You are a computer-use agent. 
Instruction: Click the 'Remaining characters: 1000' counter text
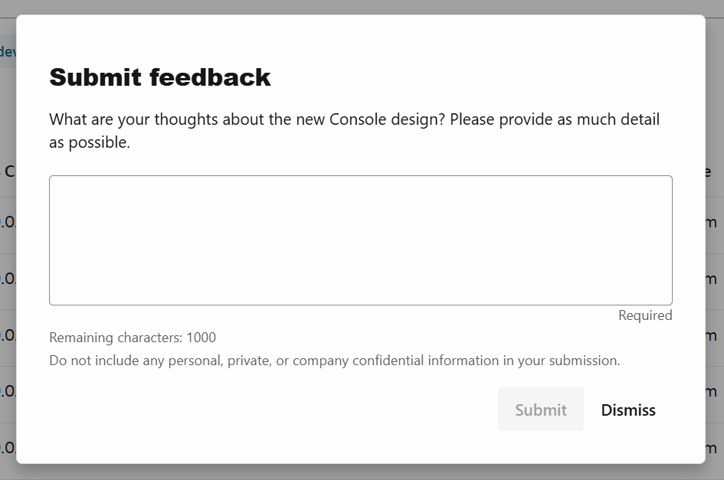click(x=132, y=338)
